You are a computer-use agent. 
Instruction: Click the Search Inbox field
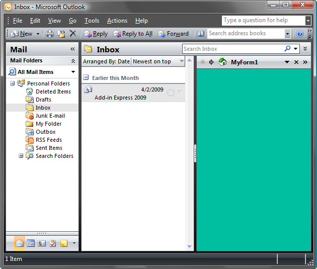233,49
